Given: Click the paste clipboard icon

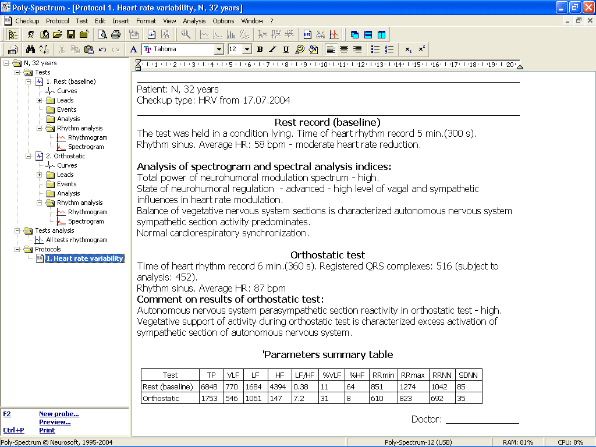Looking at the screenshot, I should pos(88,49).
